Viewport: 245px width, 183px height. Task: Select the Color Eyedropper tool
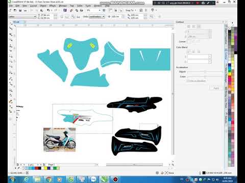[x=11, y=101]
